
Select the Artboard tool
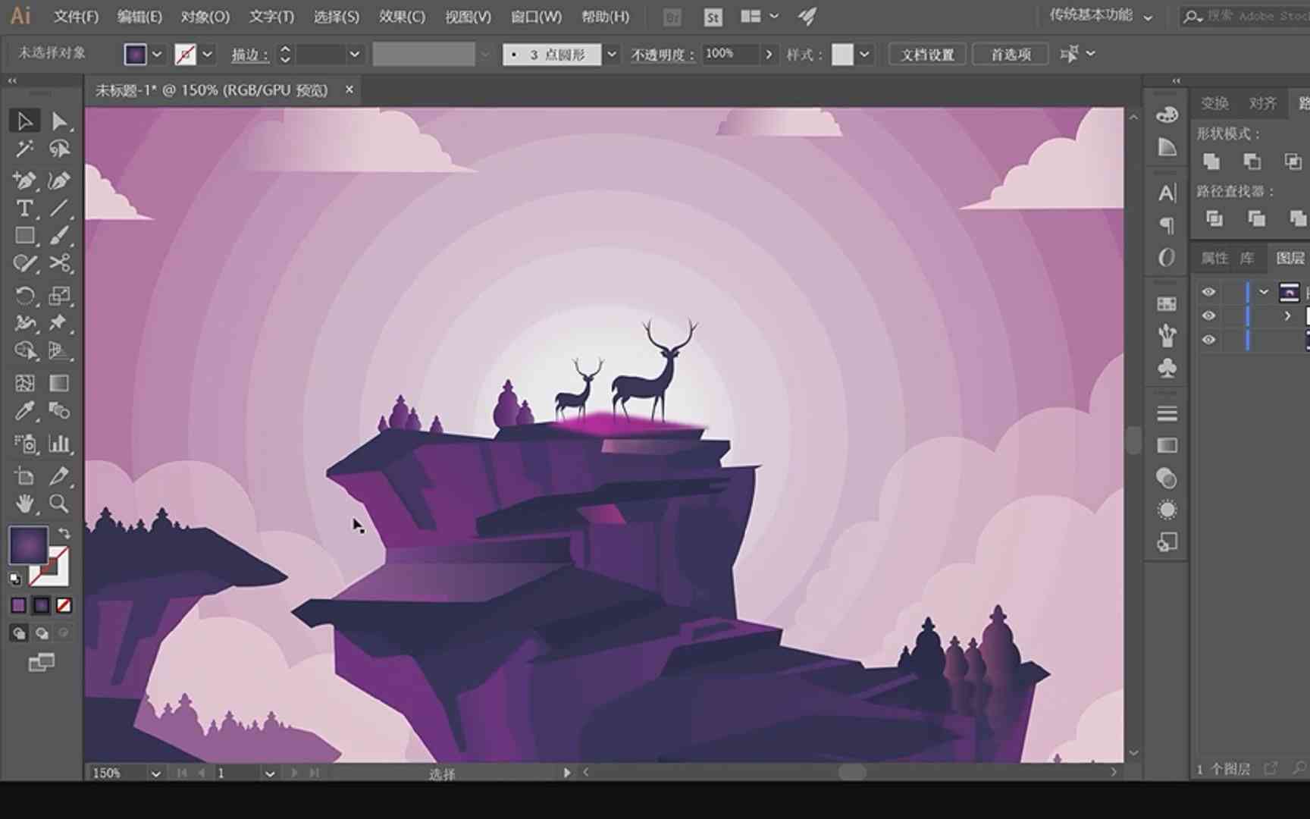pyautogui.click(x=24, y=476)
